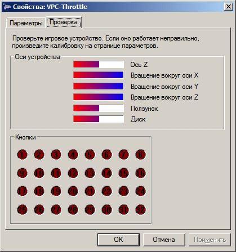Click the Применить button

point(210,240)
